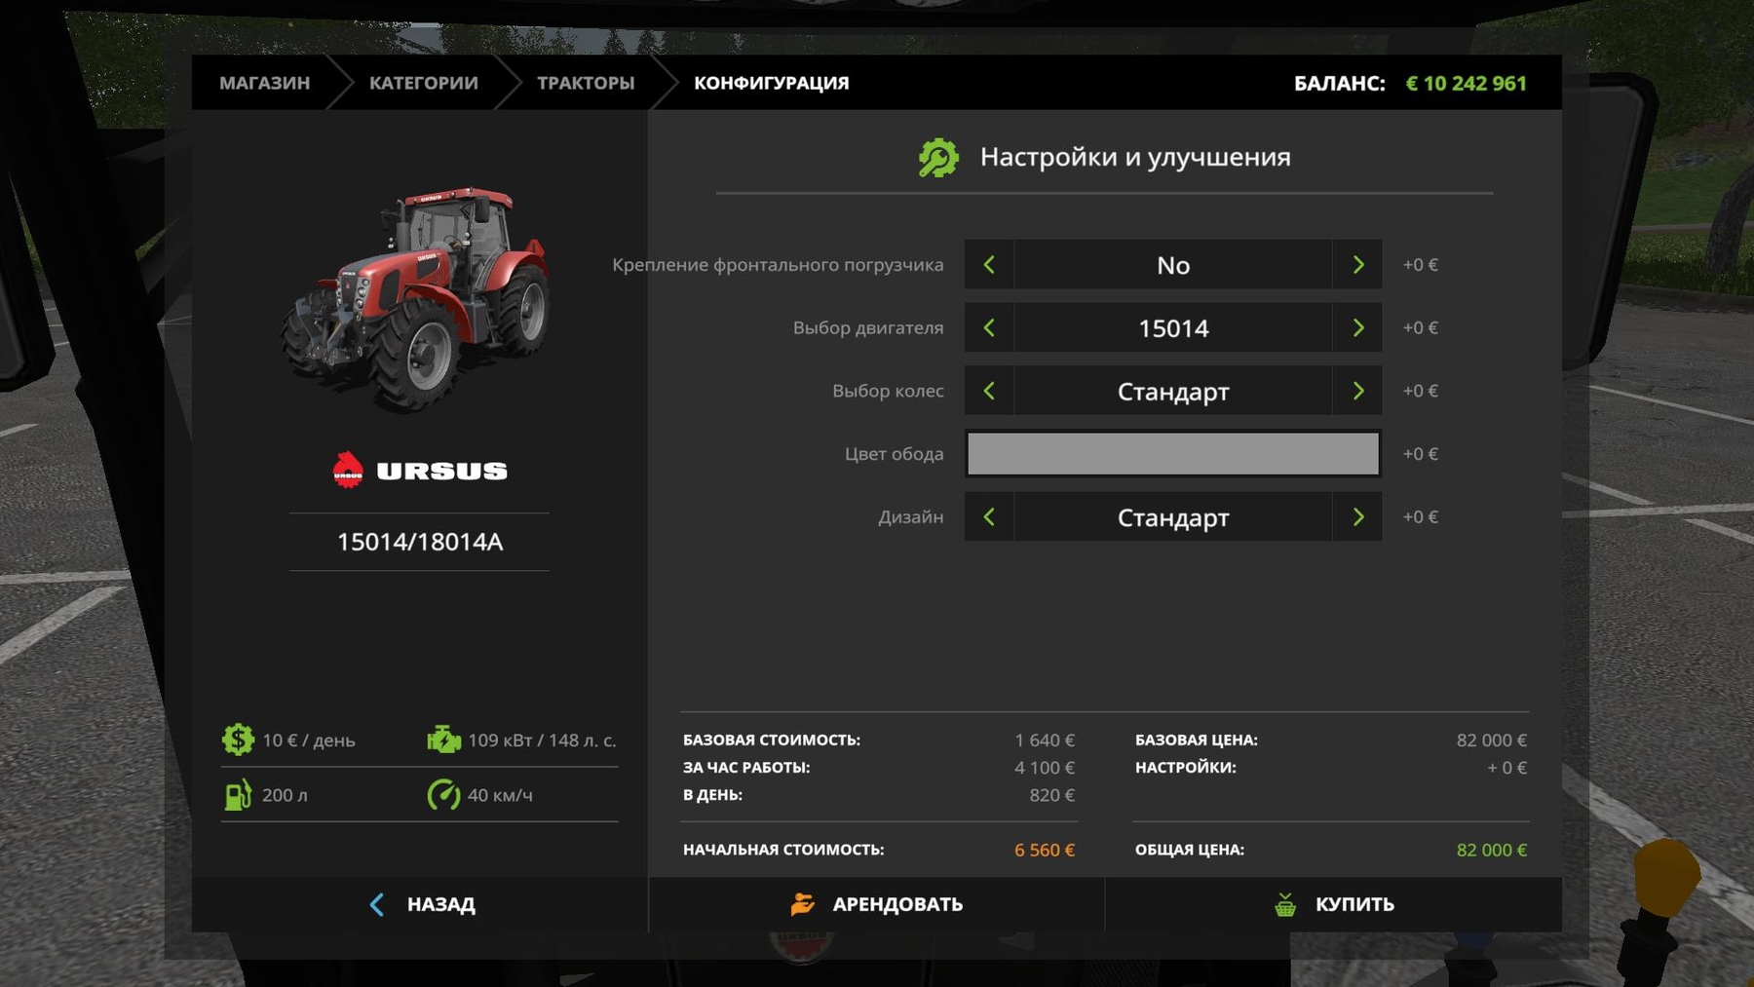
Task: Click the daily upkeep cost dollar icon
Action: coord(238,740)
